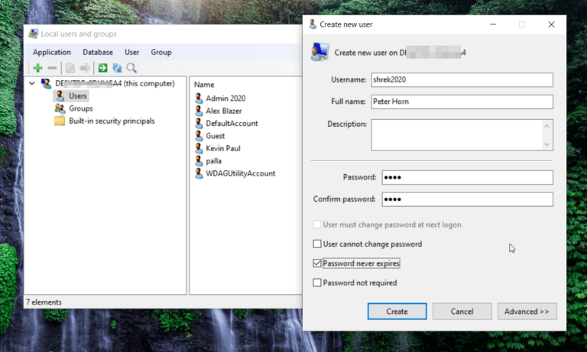Select the DefaultAccount entry

coord(232,124)
